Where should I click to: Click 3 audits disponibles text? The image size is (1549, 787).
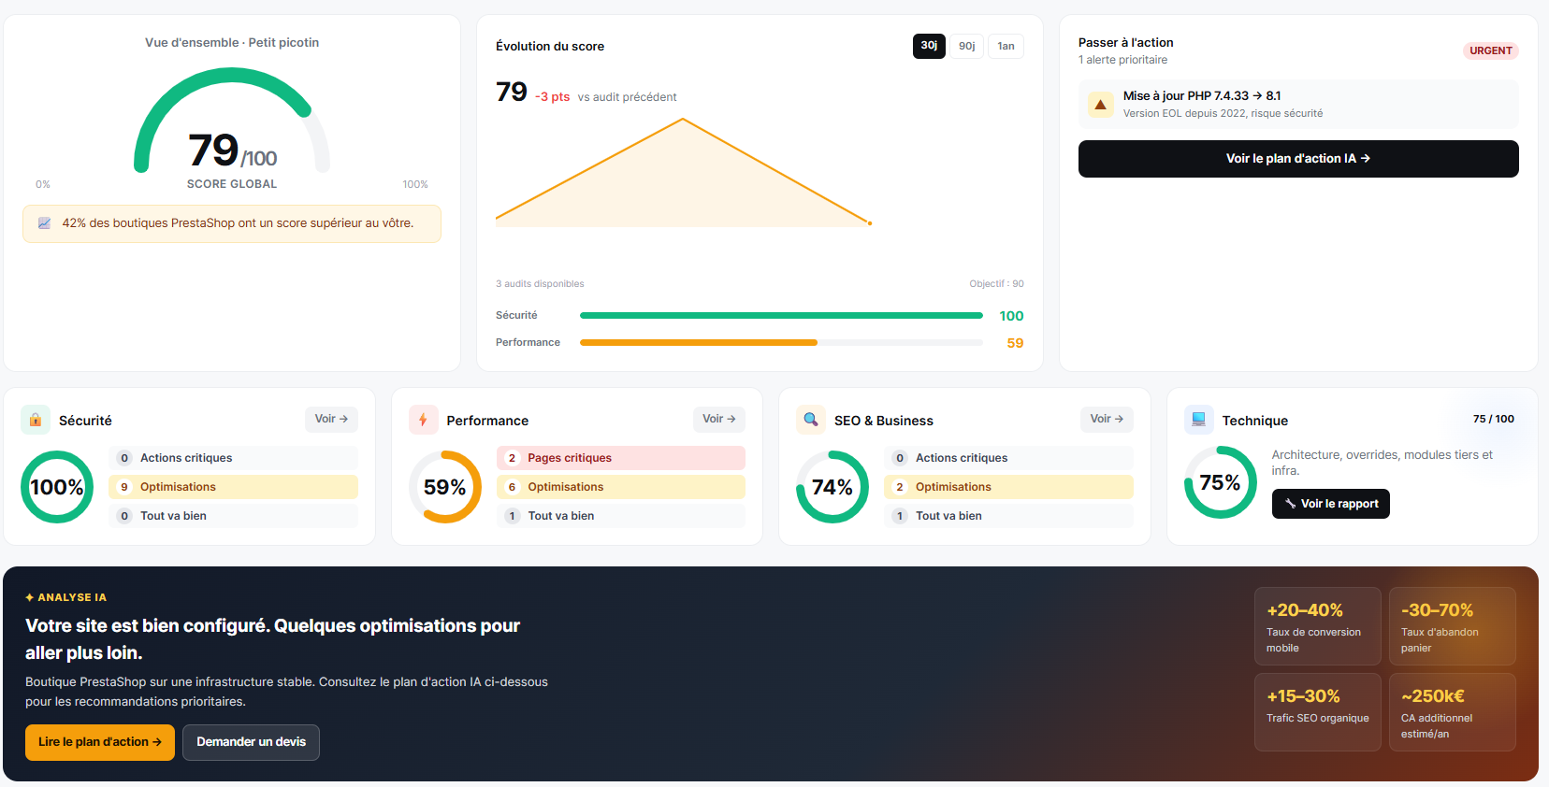(x=540, y=284)
